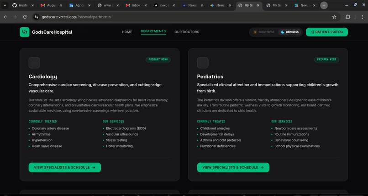368x196 pixels.
Task: Open the Cardiology department card icon
Action: tap(34, 63)
